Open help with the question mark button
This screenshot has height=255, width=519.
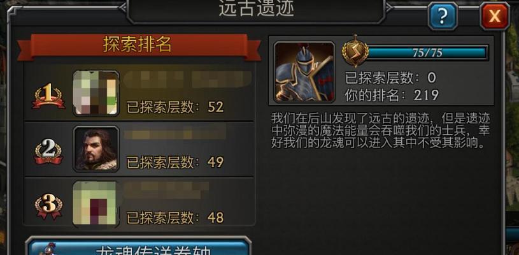pos(443,15)
